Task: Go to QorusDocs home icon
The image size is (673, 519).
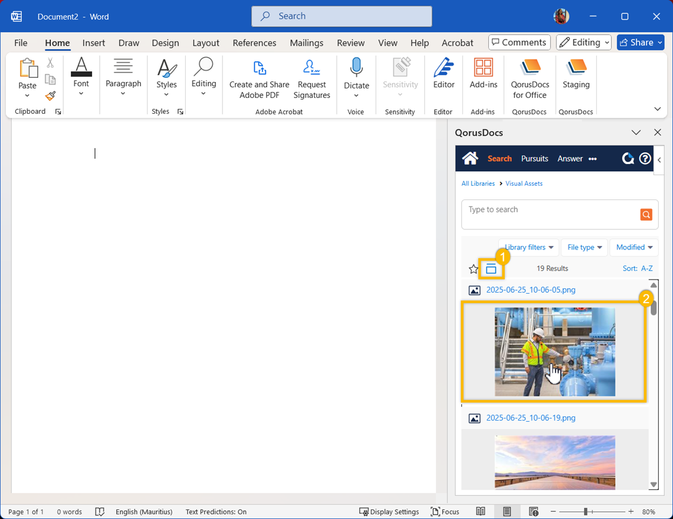Action: 470,159
